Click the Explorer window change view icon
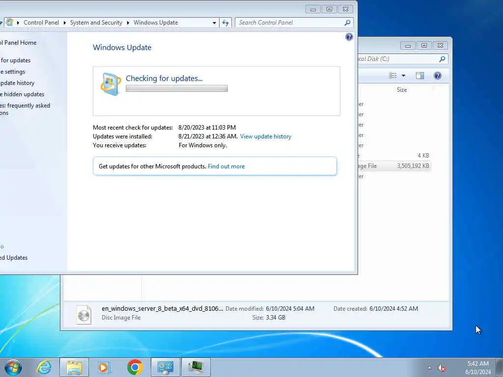This screenshot has width=503, height=377. (393, 76)
